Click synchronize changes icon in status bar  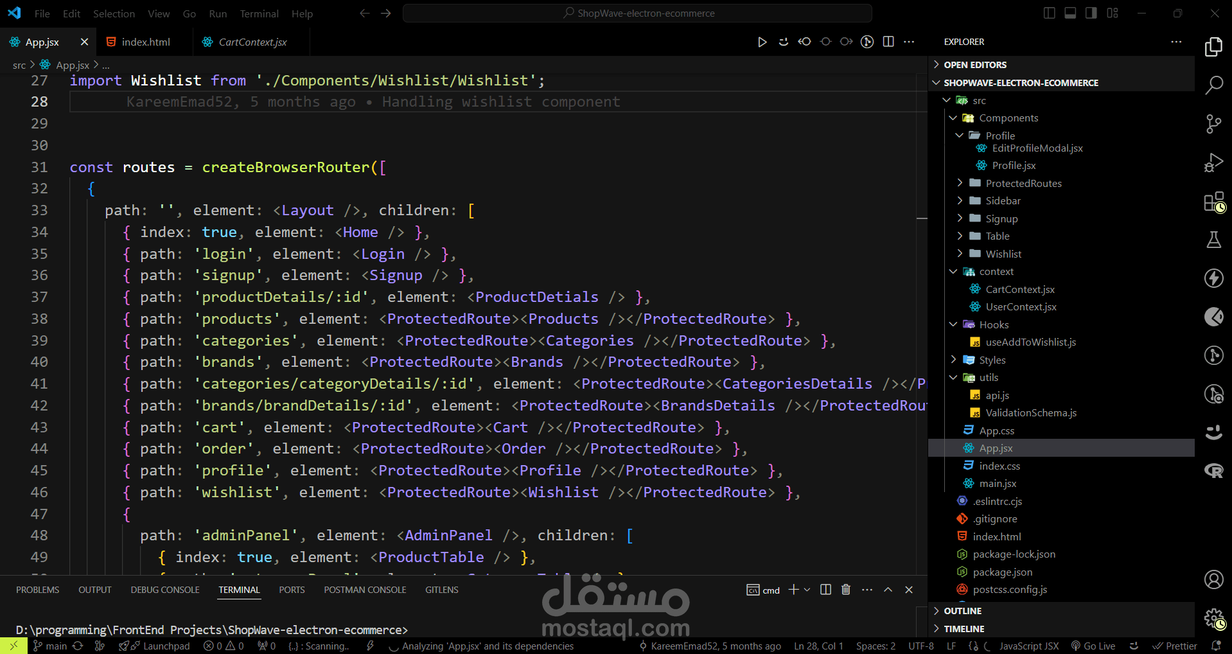(x=78, y=646)
